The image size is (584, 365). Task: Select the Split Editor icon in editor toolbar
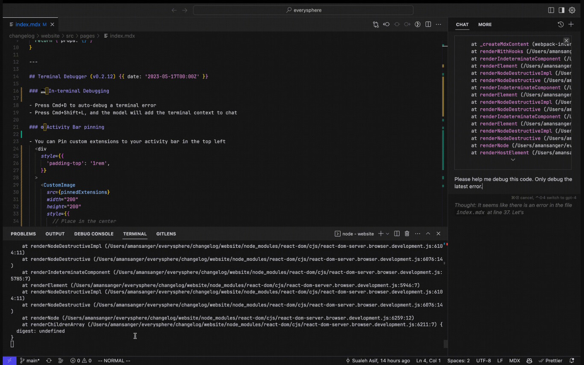click(x=428, y=24)
